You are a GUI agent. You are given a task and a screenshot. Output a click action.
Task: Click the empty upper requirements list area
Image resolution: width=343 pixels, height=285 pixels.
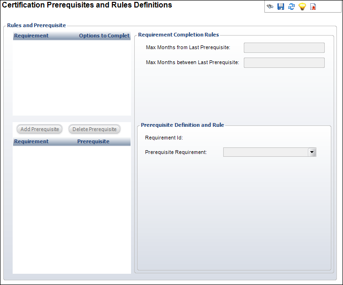pyautogui.click(x=72, y=77)
